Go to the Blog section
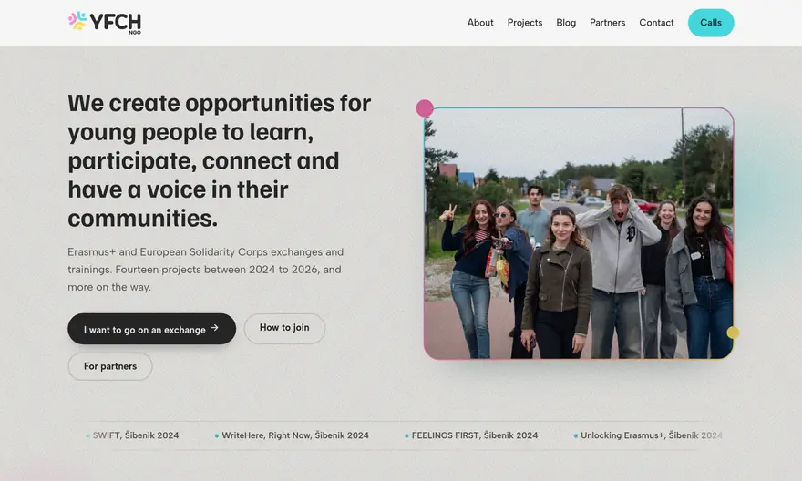 tap(566, 23)
